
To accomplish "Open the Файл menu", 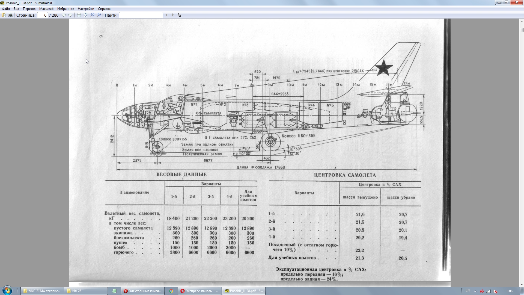I will point(6,9).
